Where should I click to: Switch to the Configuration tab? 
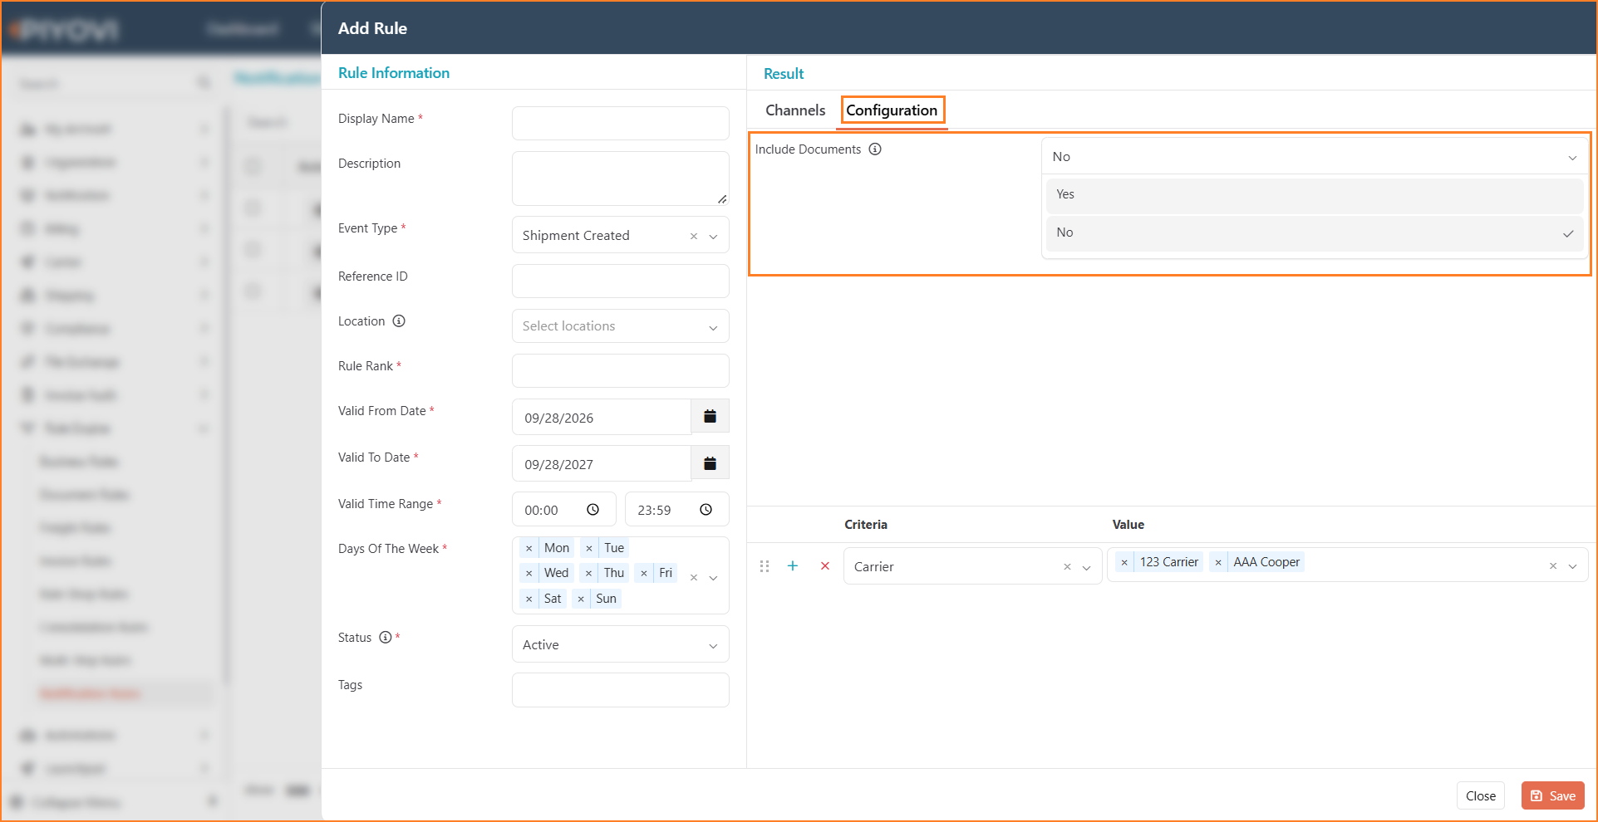point(892,110)
